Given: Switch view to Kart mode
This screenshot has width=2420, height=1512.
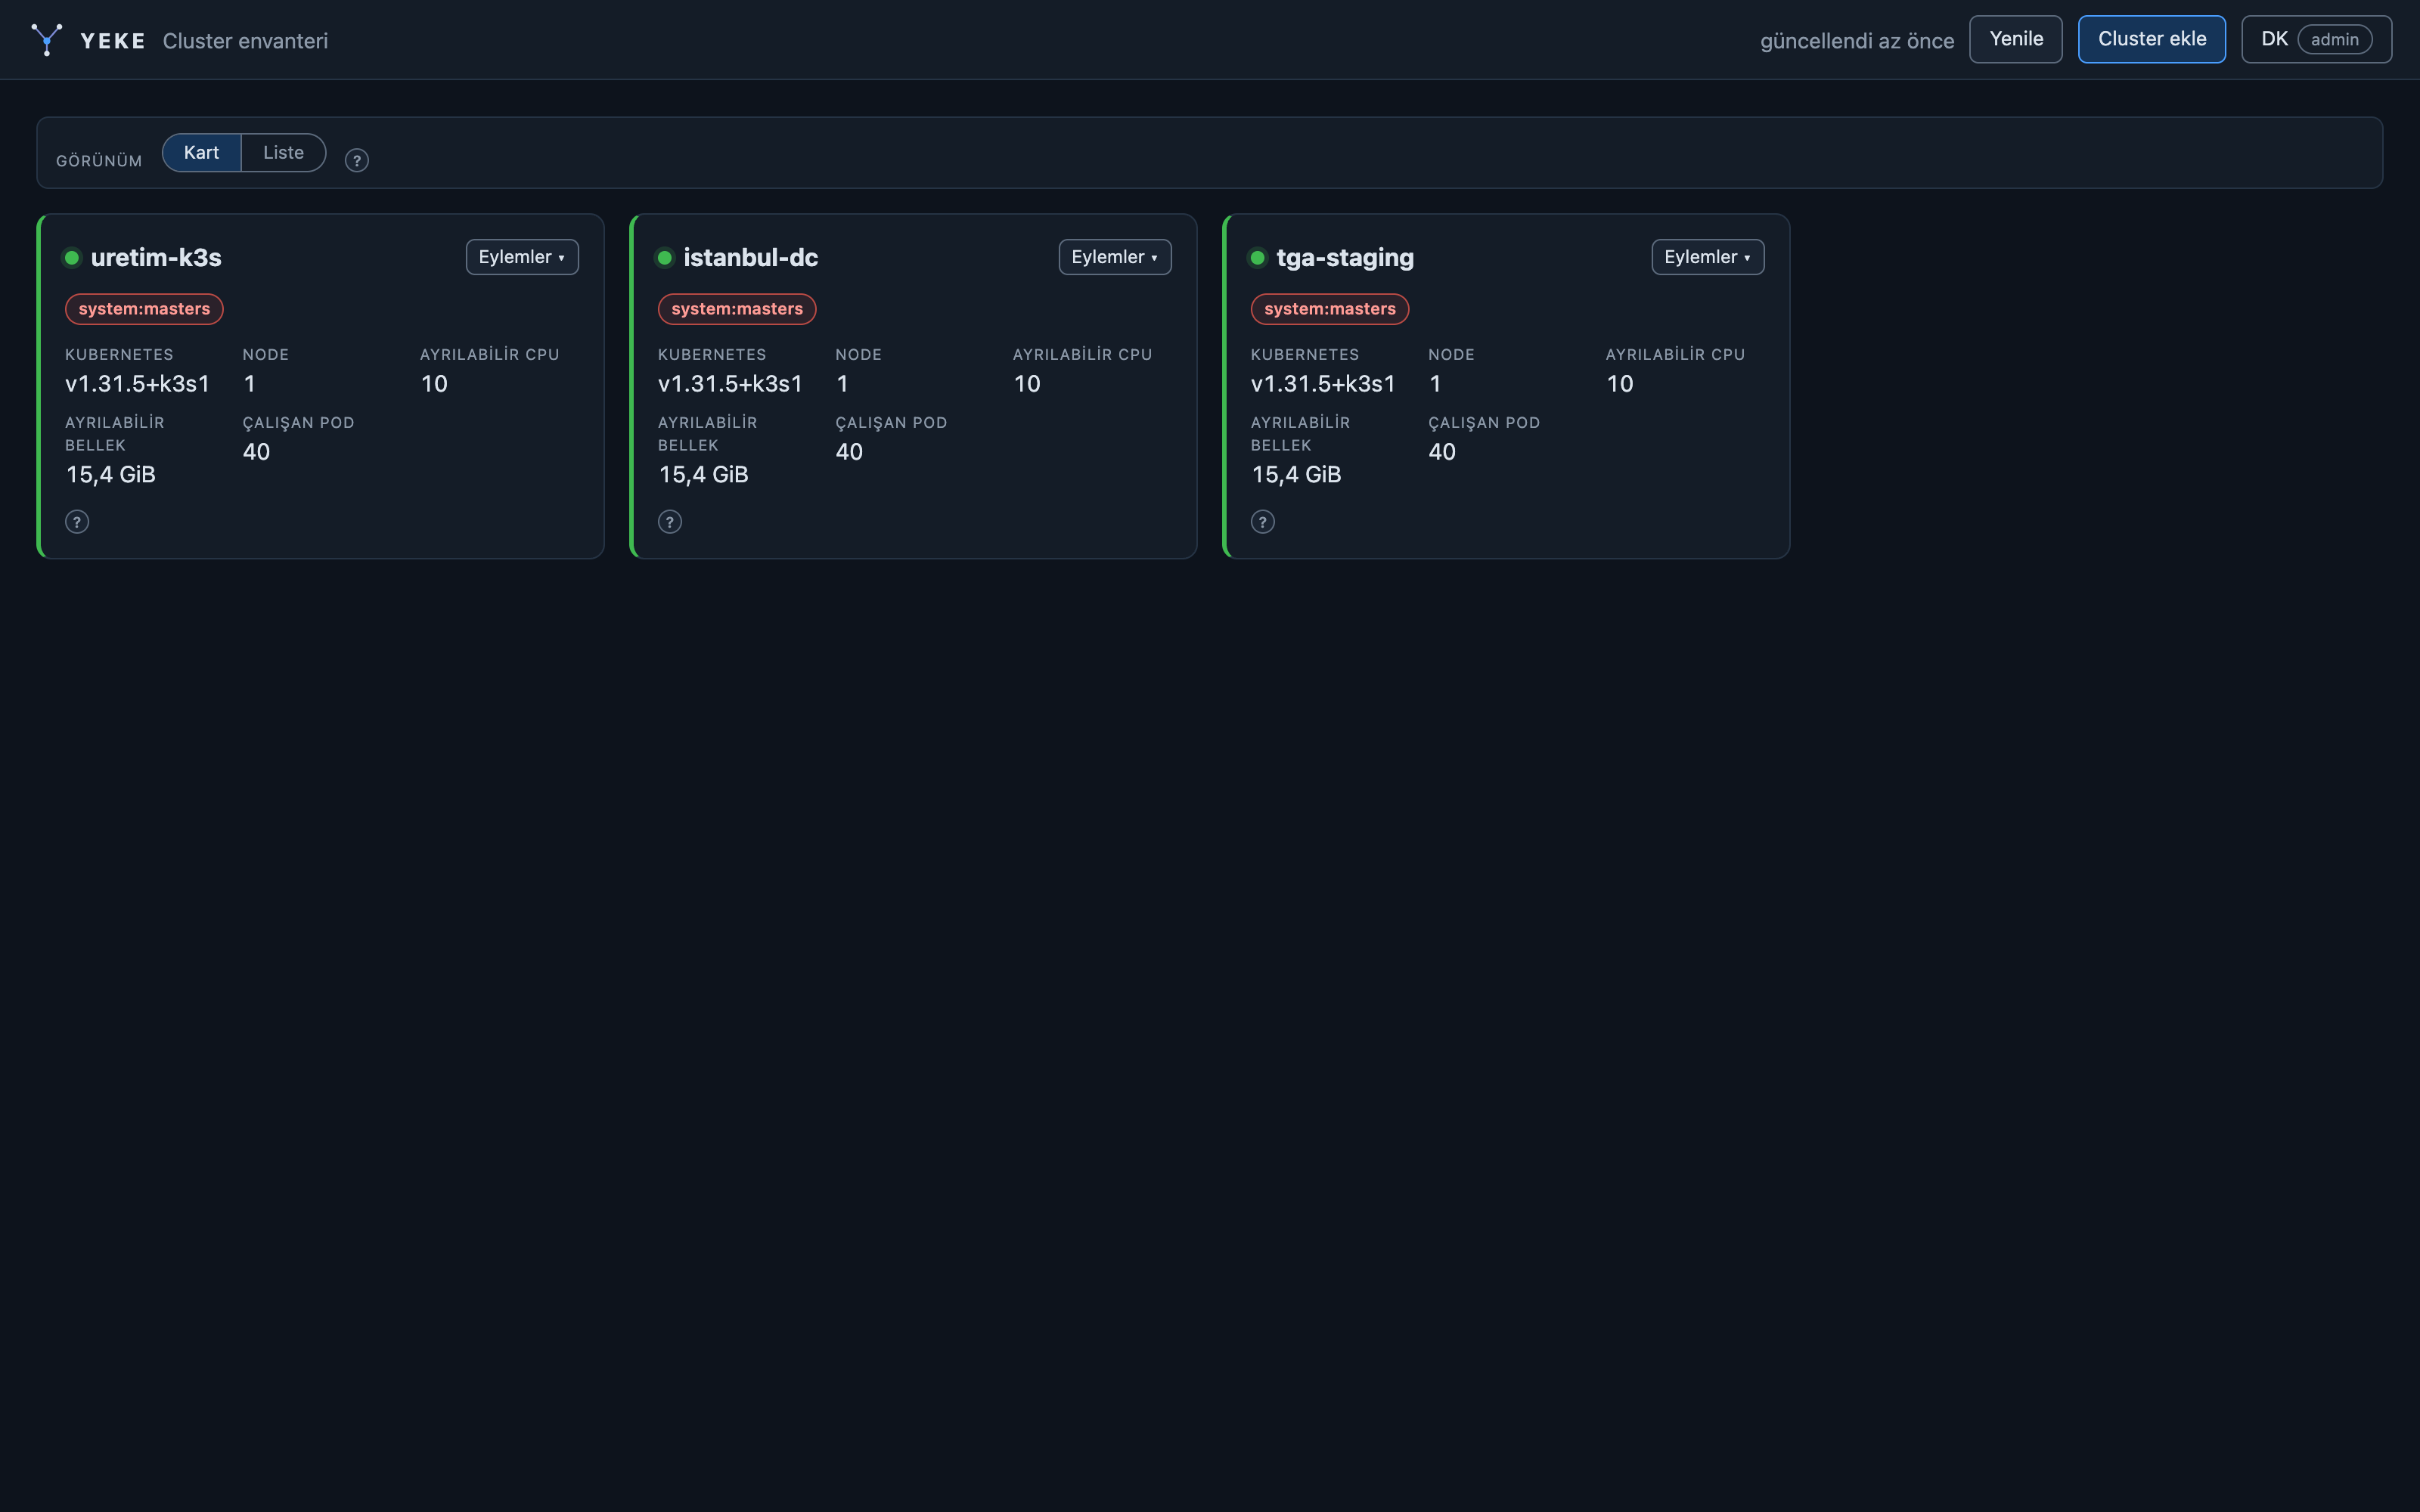Looking at the screenshot, I should coord(201,153).
